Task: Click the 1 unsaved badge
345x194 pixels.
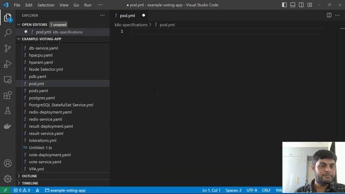Action: click(58, 25)
